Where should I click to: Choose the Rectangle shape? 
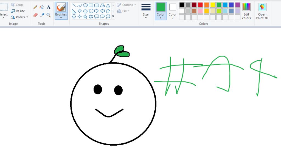click(91, 5)
